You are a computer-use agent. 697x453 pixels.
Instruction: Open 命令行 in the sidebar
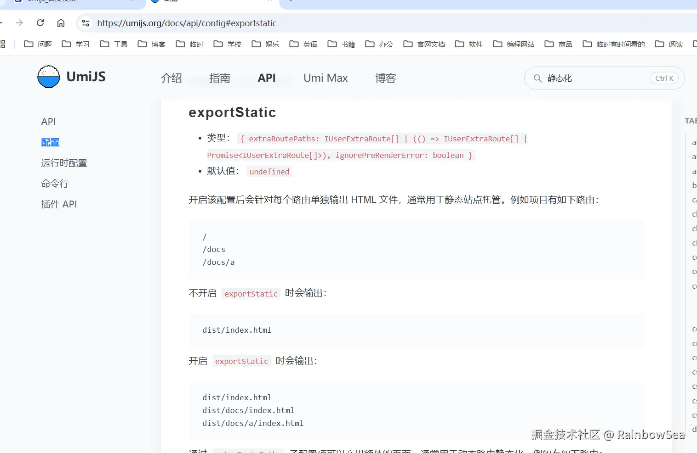pyautogui.click(x=55, y=184)
